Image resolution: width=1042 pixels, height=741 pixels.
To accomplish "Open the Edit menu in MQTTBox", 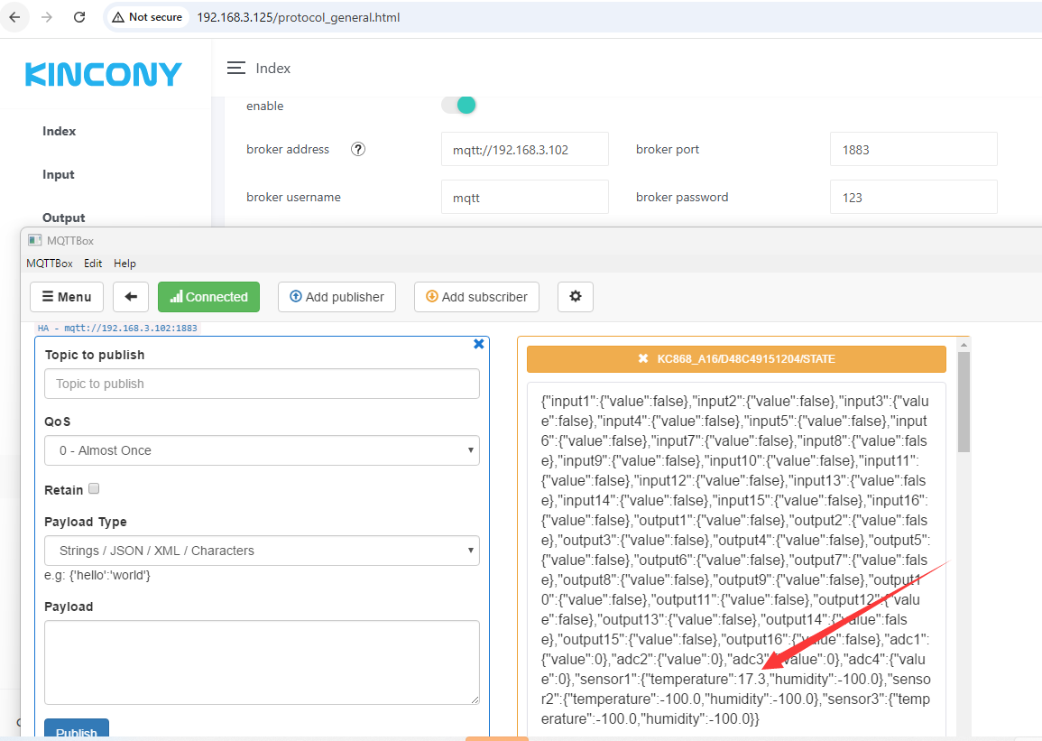I will coord(93,264).
